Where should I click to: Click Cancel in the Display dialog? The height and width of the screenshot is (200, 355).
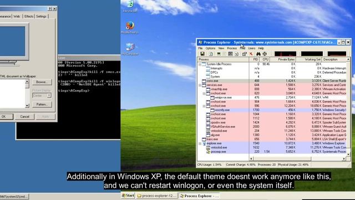tap(24, 117)
